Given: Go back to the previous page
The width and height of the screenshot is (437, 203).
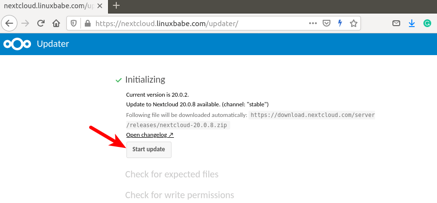Looking at the screenshot, I should [x=10, y=23].
